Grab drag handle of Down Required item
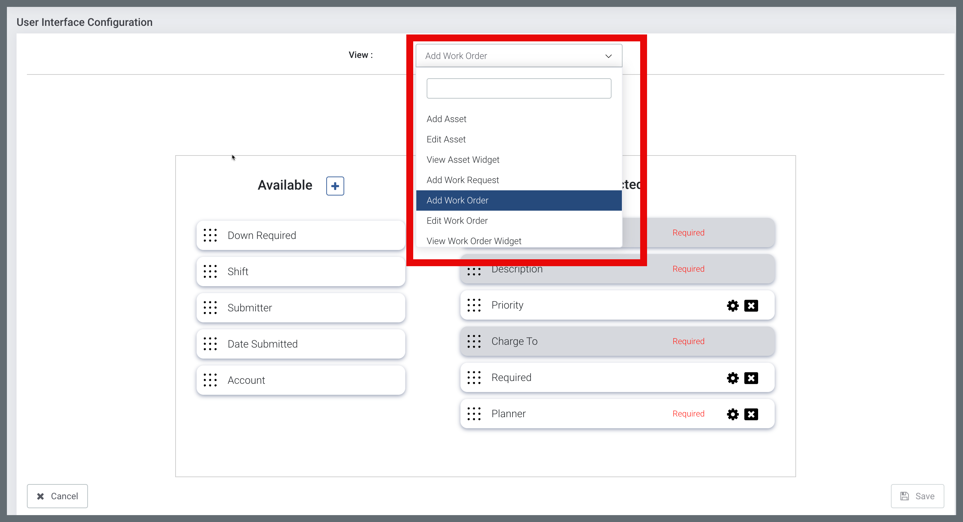The image size is (963, 522). click(210, 235)
